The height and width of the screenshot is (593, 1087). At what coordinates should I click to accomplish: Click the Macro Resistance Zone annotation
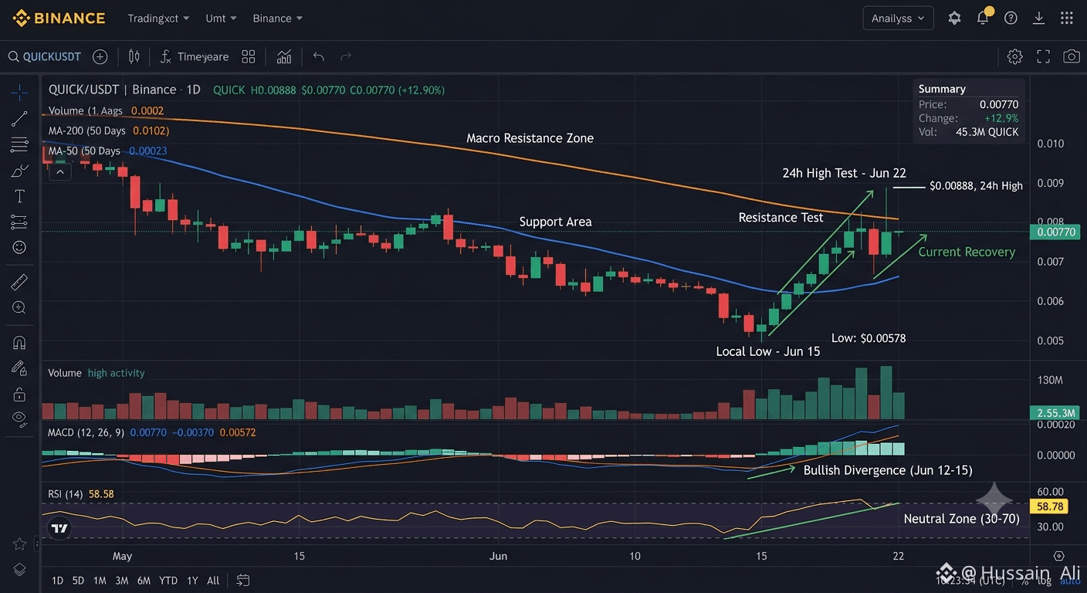point(530,138)
